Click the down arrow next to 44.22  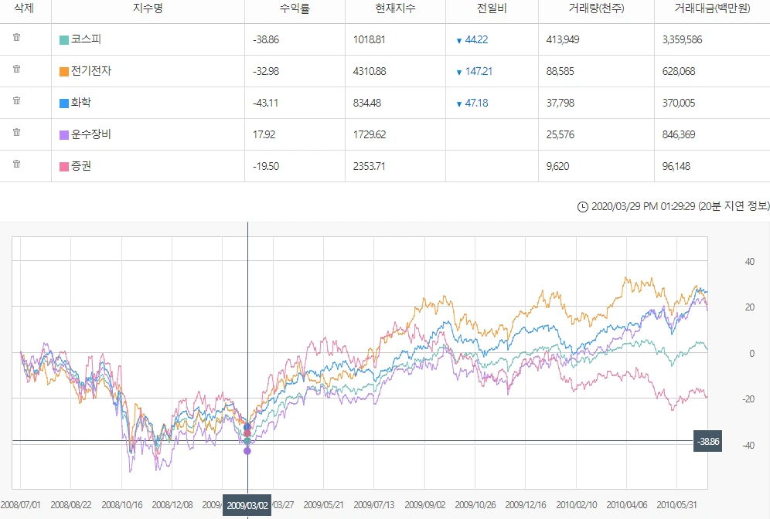(x=459, y=41)
